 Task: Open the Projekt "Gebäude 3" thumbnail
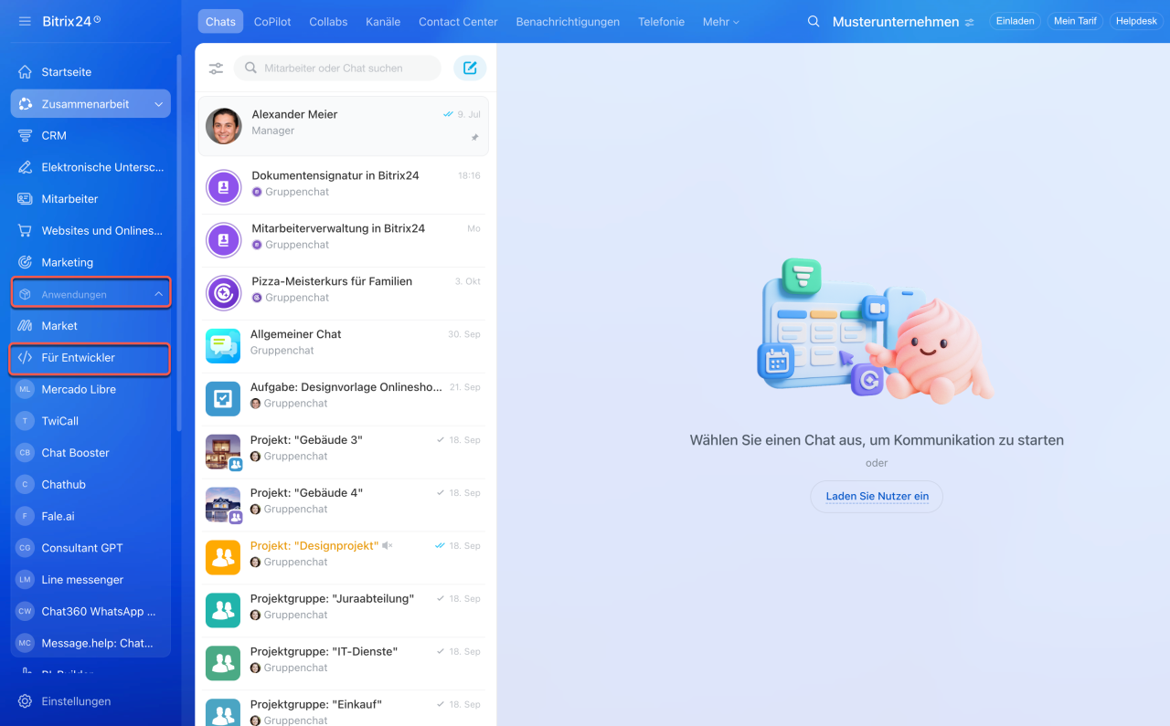(223, 452)
